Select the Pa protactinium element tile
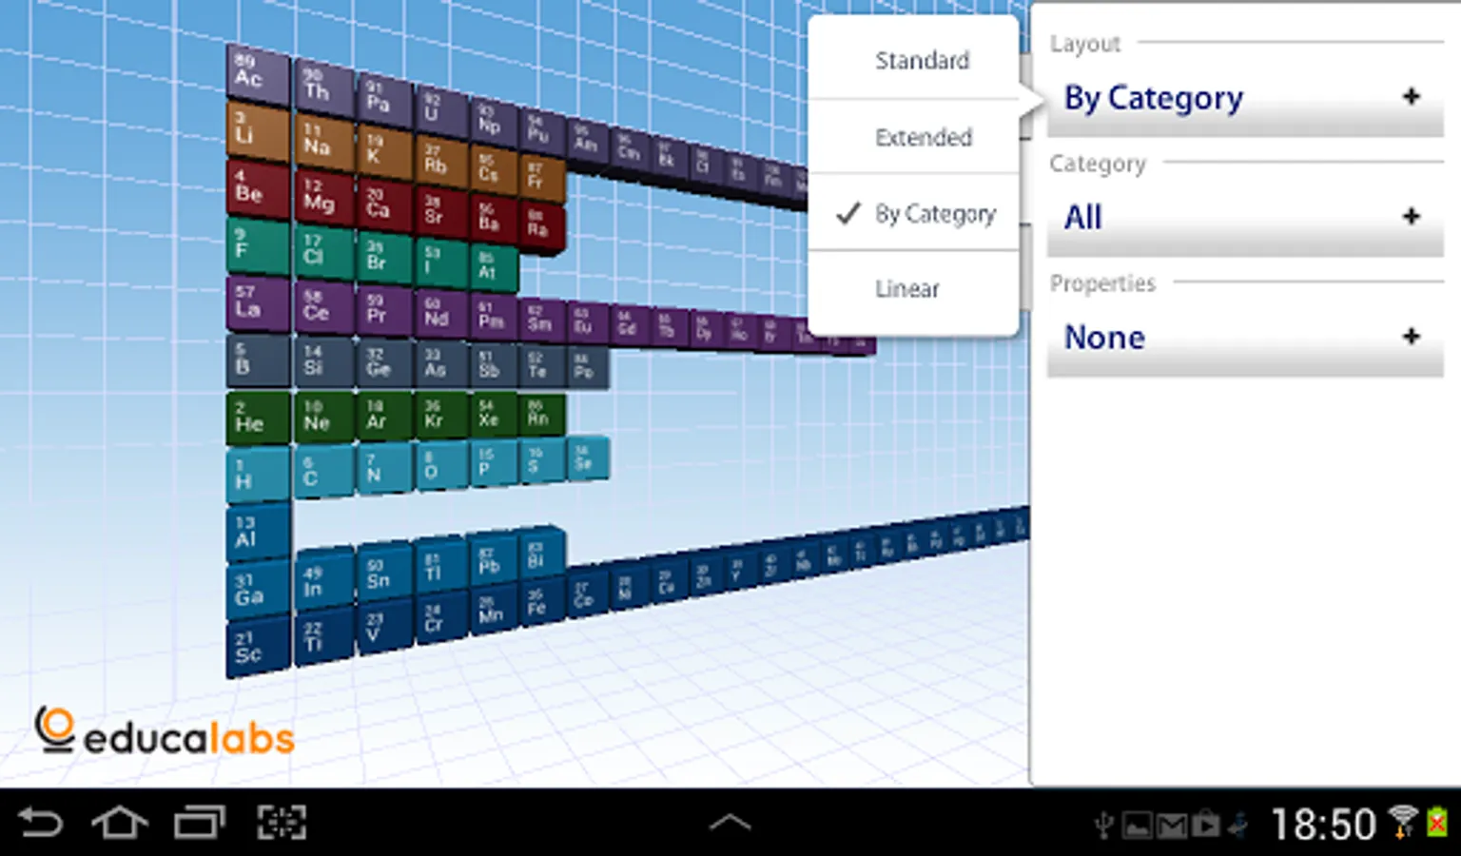 click(x=383, y=98)
